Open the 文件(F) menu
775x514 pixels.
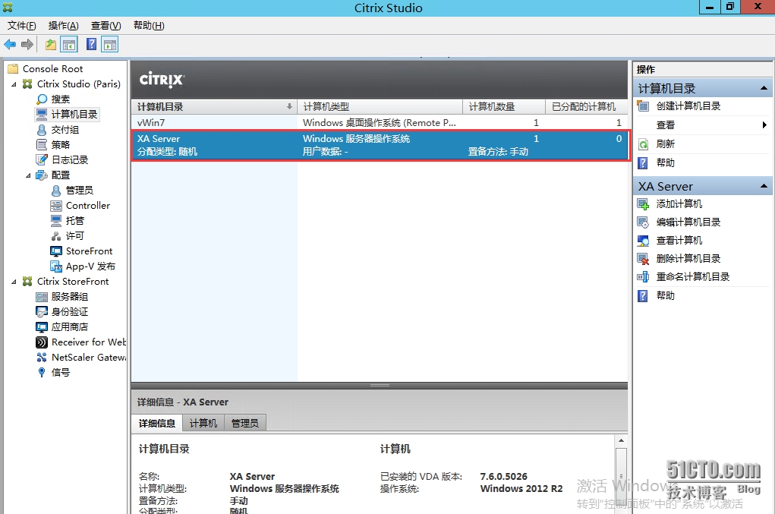pyautogui.click(x=21, y=26)
